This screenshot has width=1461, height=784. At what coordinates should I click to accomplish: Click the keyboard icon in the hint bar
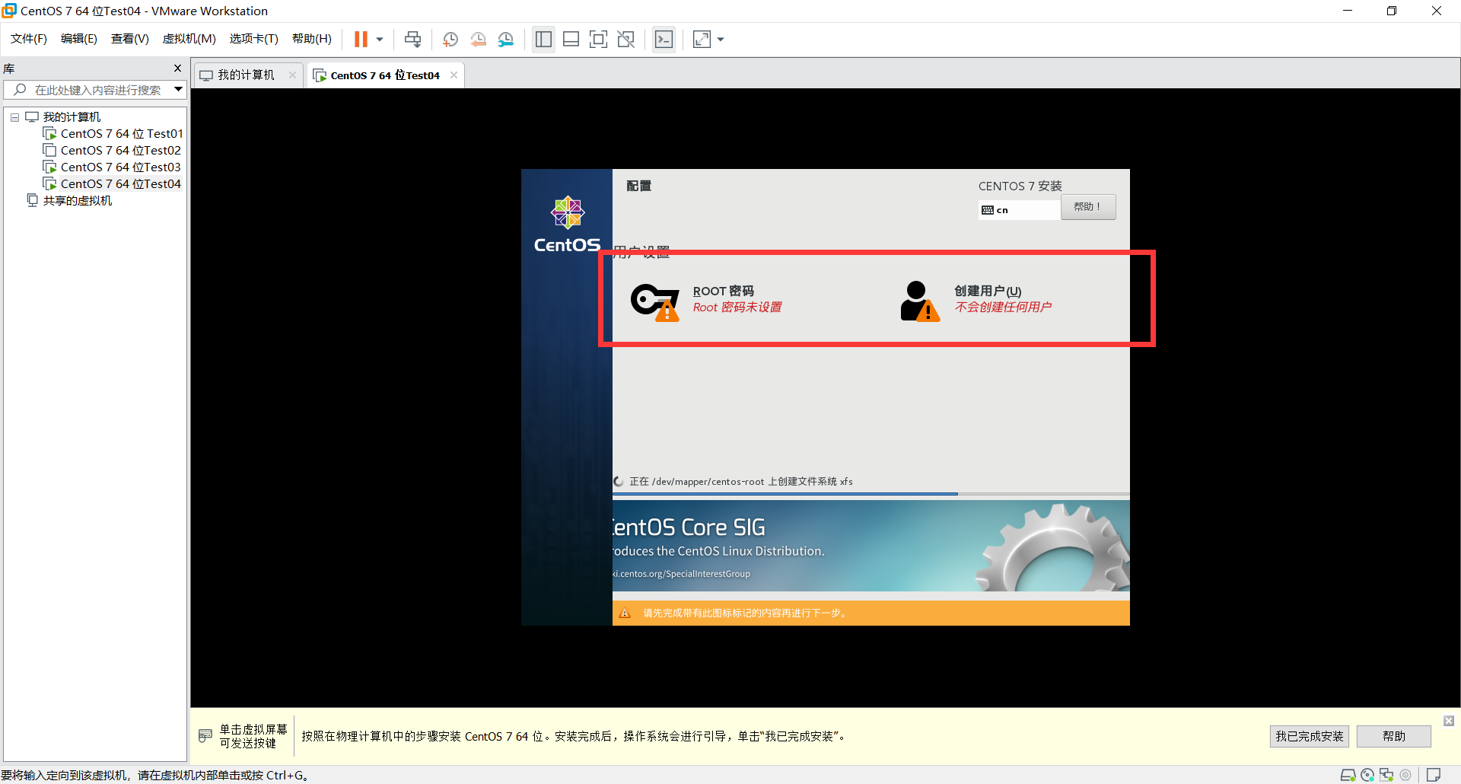tap(205, 735)
